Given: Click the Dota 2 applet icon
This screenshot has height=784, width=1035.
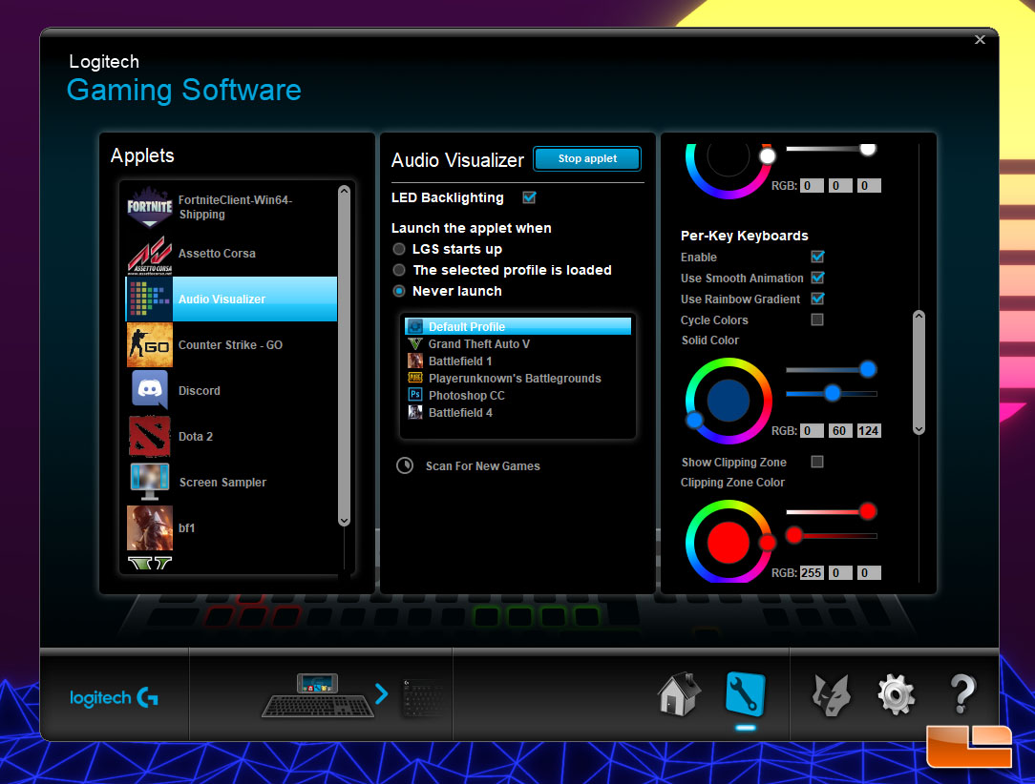Looking at the screenshot, I should [x=150, y=437].
